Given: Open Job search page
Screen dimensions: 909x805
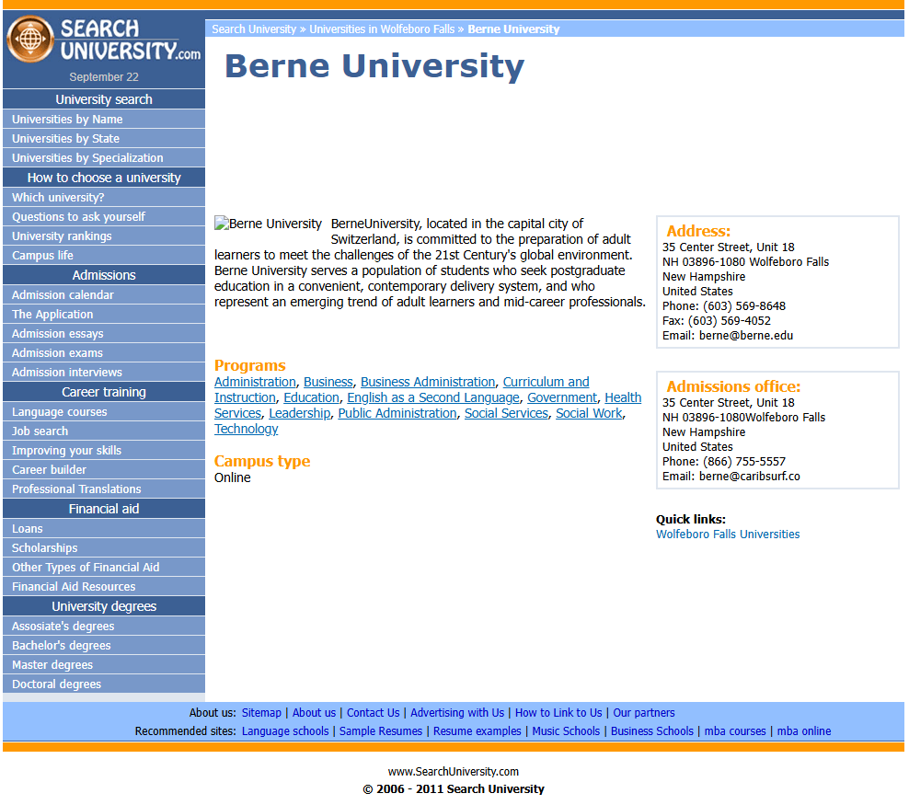Looking at the screenshot, I should pyautogui.click(x=104, y=431).
